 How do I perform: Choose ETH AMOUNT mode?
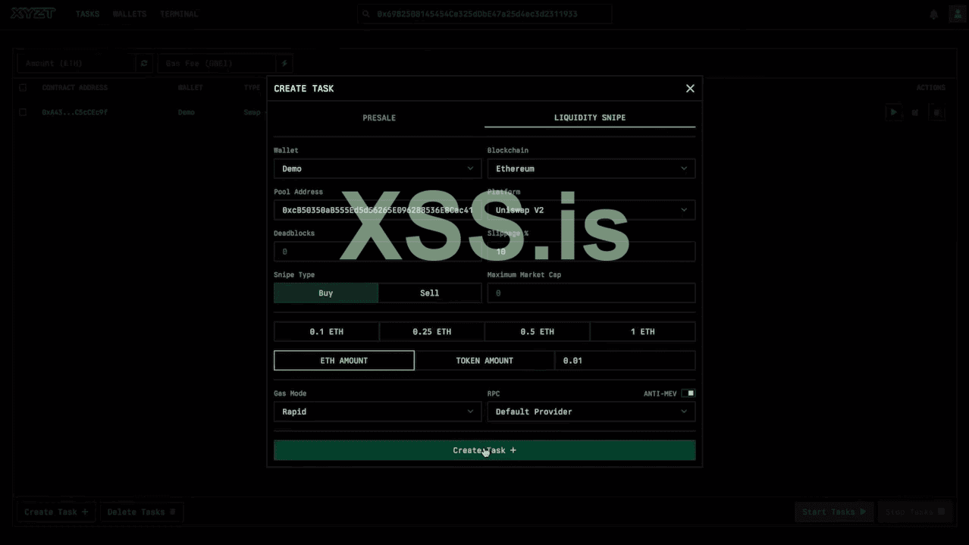pos(344,361)
